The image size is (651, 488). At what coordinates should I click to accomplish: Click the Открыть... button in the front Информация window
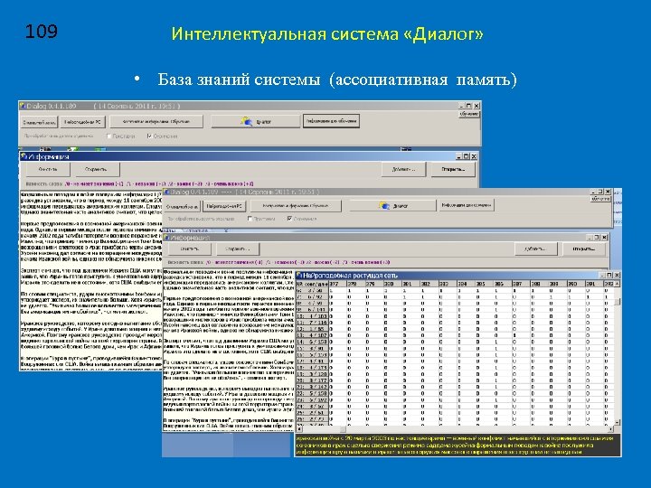583,249
